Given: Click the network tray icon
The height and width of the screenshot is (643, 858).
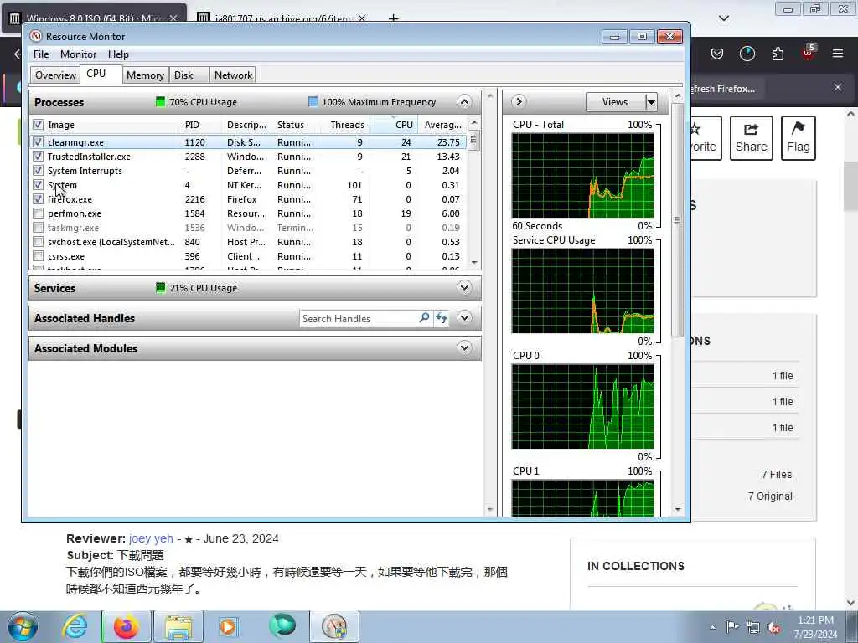Looking at the screenshot, I should point(753,627).
